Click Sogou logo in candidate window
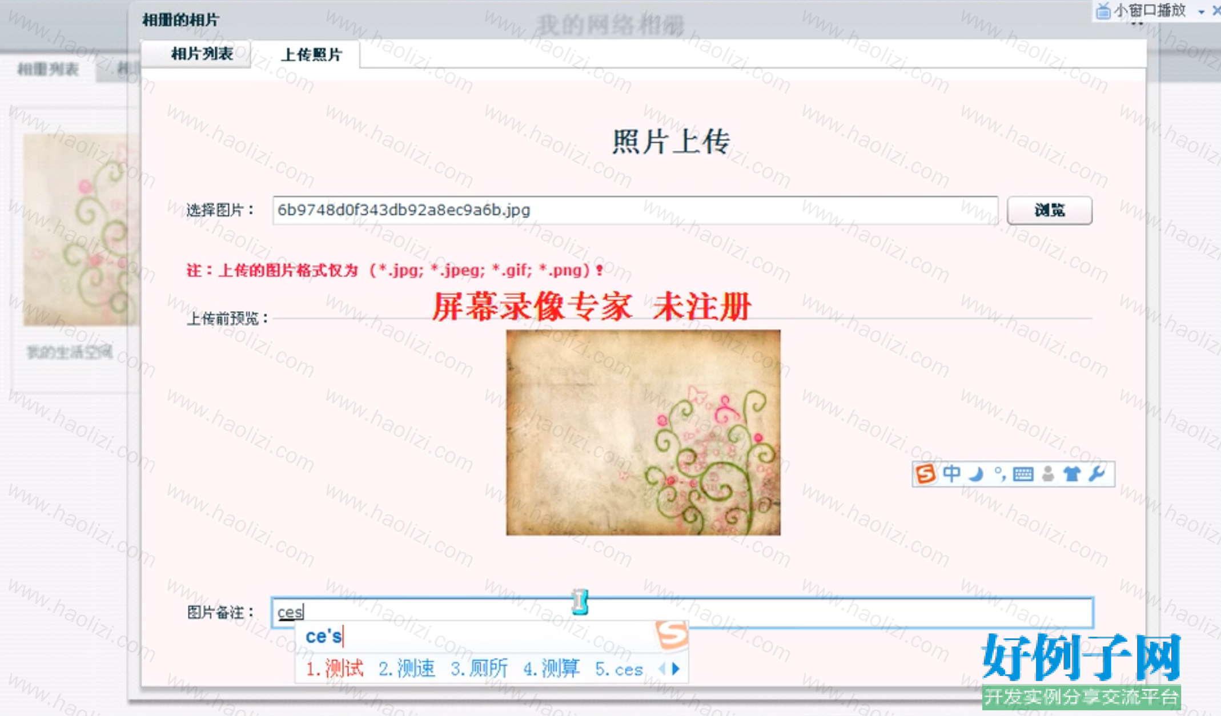The height and width of the screenshot is (716, 1221). tap(672, 635)
